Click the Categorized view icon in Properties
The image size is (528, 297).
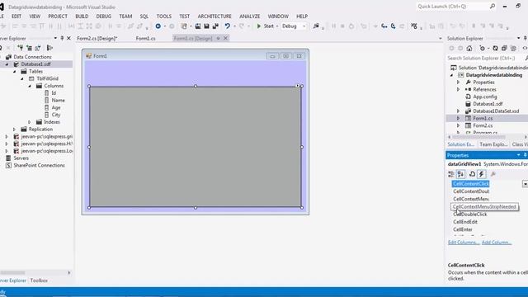[x=451, y=174]
